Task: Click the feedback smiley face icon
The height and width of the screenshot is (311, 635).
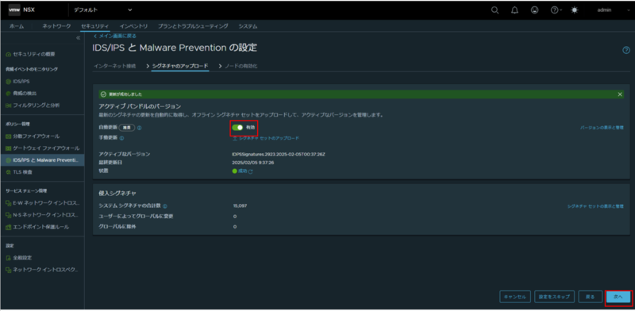Action: pos(534,10)
